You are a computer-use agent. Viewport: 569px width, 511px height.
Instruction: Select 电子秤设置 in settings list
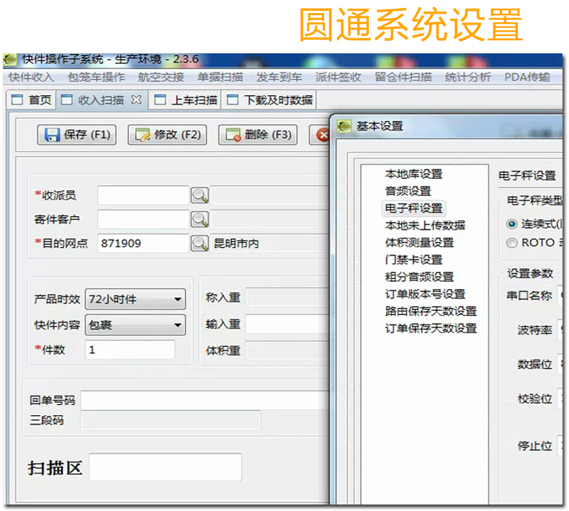click(413, 208)
